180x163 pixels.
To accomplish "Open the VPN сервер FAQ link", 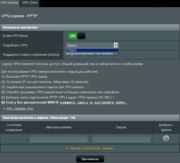I will pyautogui.click(x=19, y=109).
